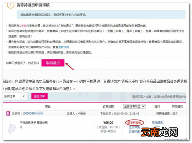Open the 退货详情 link

click(134, 127)
